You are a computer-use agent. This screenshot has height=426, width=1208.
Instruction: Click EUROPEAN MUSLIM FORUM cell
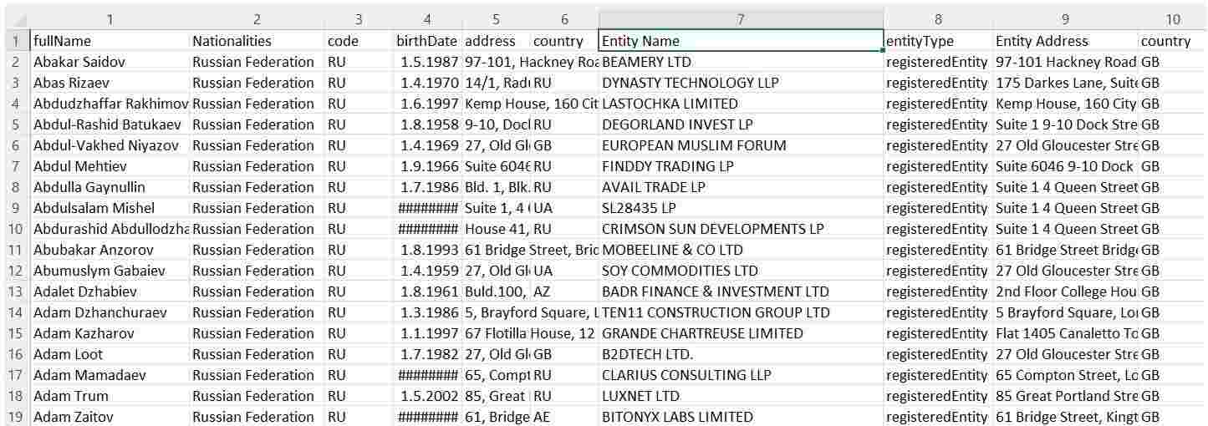tap(741, 145)
